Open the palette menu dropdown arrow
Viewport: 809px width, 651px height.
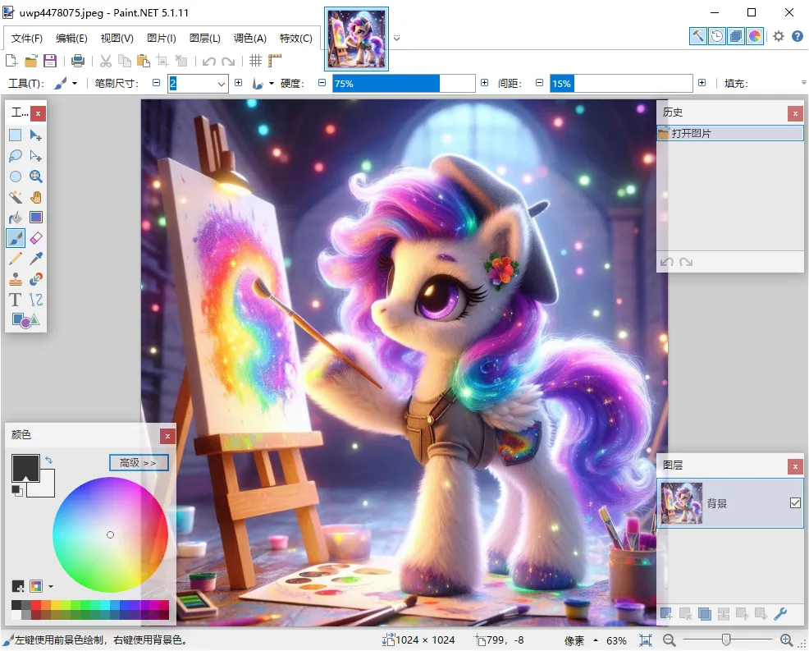pos(51,586)
